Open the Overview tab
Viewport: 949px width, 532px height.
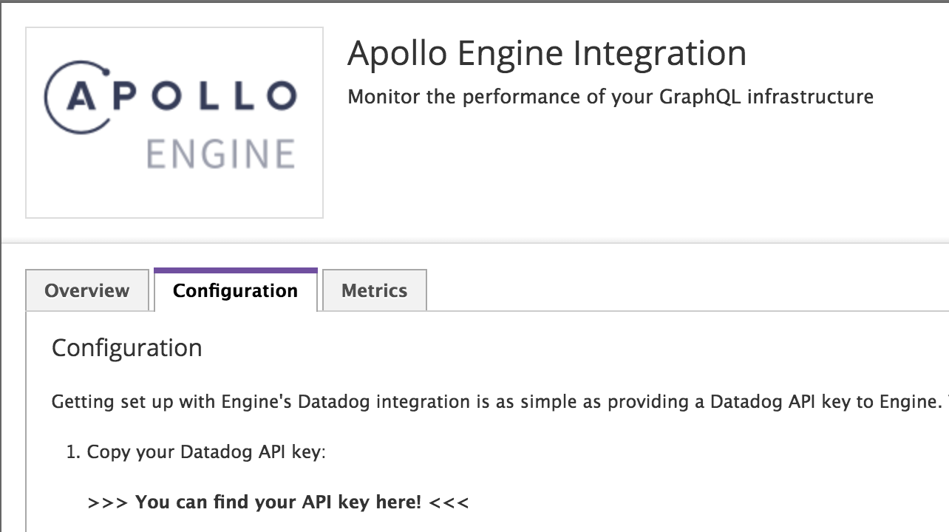click(87, 290)
